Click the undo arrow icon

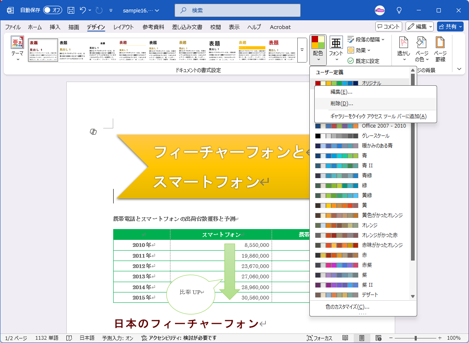point(83,10)
